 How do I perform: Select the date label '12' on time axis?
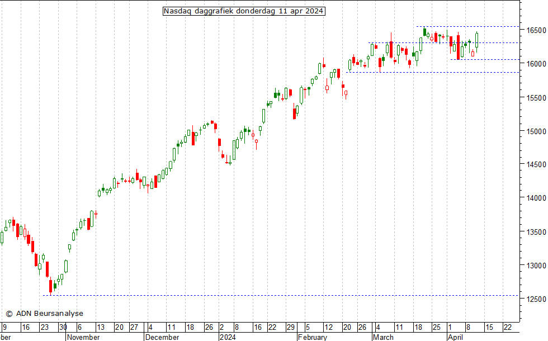pyautogui.click(x=329, y=328)
